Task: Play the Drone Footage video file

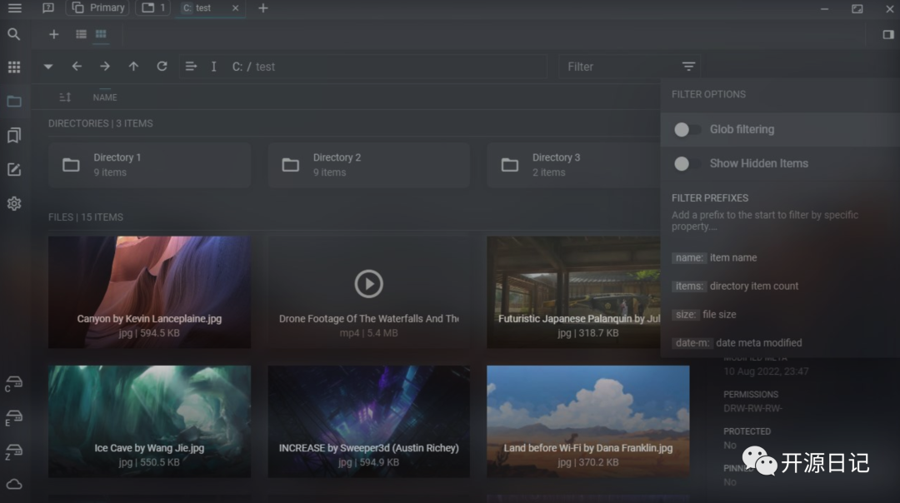Action: pyautogui.click(x=368, y=292)
